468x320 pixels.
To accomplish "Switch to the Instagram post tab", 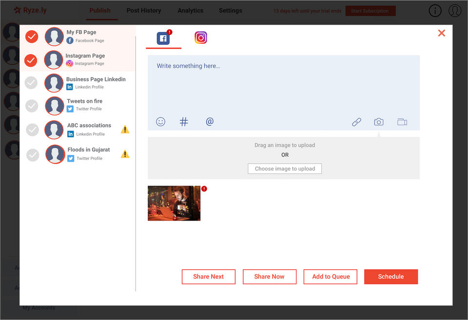I will pos(201,38).
